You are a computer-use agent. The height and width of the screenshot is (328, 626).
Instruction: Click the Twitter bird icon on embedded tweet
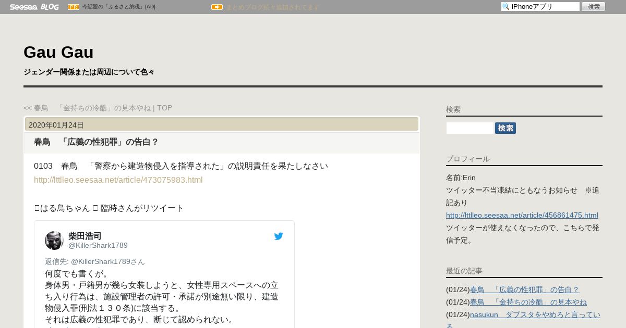tap(279, 236)
